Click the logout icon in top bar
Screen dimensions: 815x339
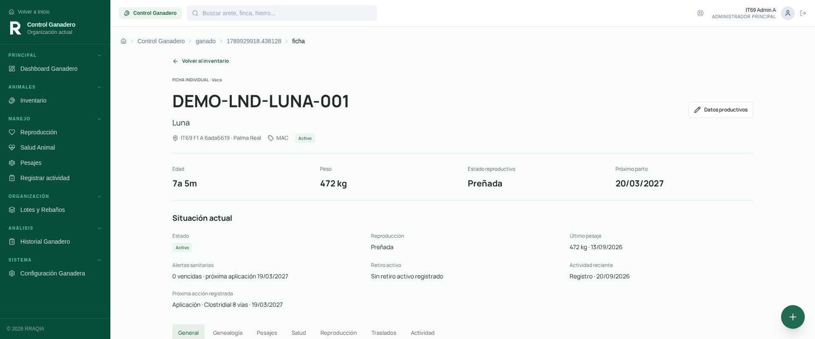[x=803, y=13]
